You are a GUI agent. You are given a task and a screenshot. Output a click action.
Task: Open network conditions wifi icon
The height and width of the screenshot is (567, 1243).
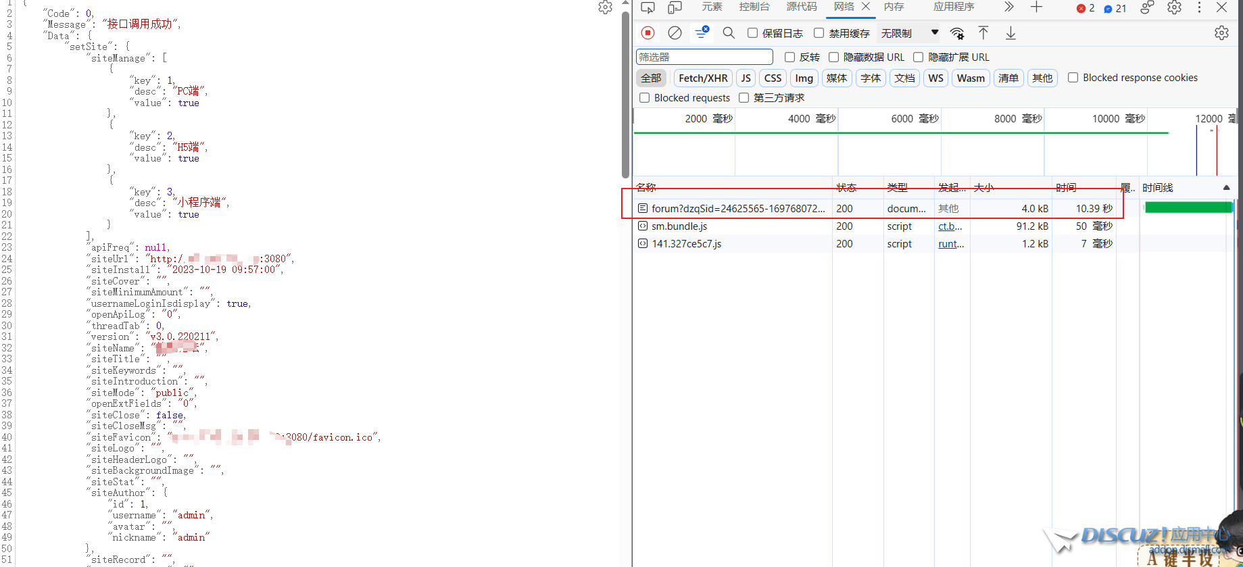click(x=957, y=33)
